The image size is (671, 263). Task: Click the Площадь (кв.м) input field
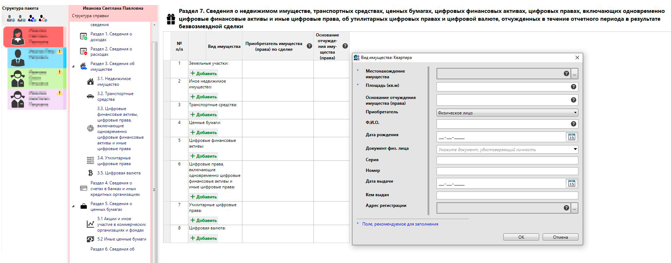coord(507,87)
